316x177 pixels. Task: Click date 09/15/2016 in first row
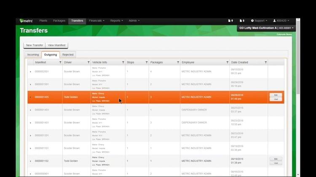(x=237, y=70)
